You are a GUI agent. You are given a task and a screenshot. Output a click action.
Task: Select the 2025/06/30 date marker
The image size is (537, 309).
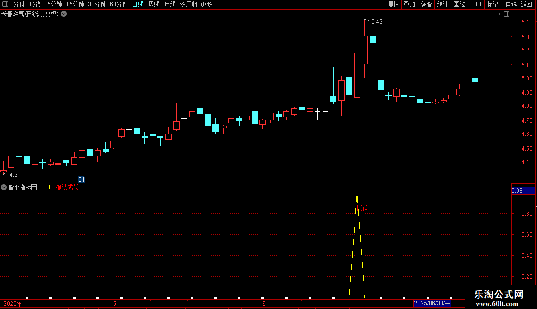tap(432, 303)
